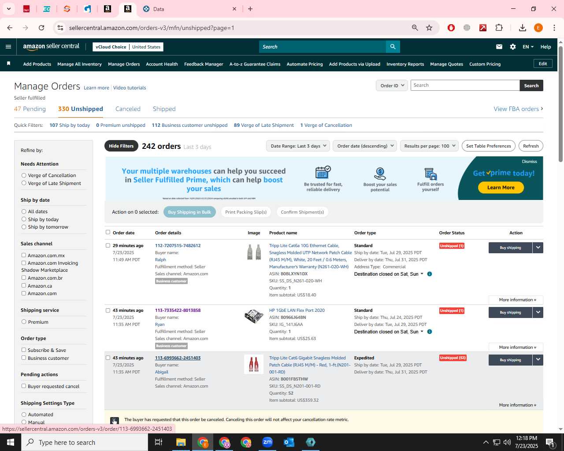Click the Seller Central search magnifier button
This screenshot has width=564, height=451.
click(393, 47)
